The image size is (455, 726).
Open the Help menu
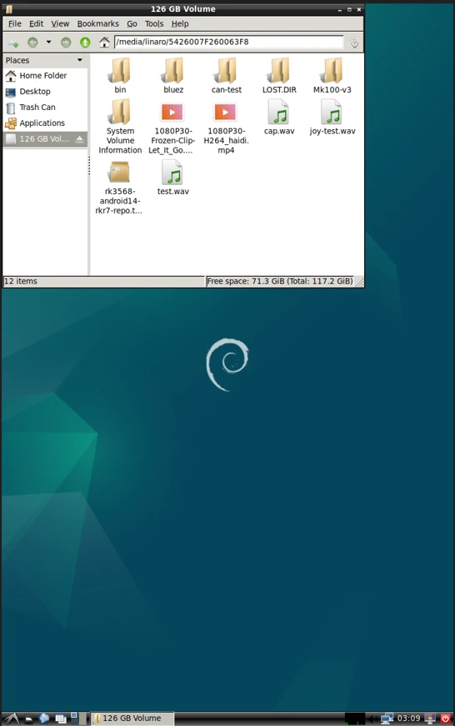180,23
